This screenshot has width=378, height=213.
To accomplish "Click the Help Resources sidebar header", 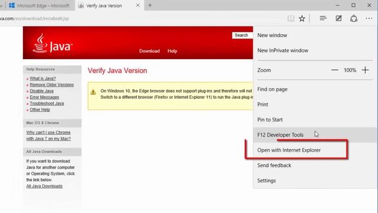I will pyautogui.click(x=52, y=69).
